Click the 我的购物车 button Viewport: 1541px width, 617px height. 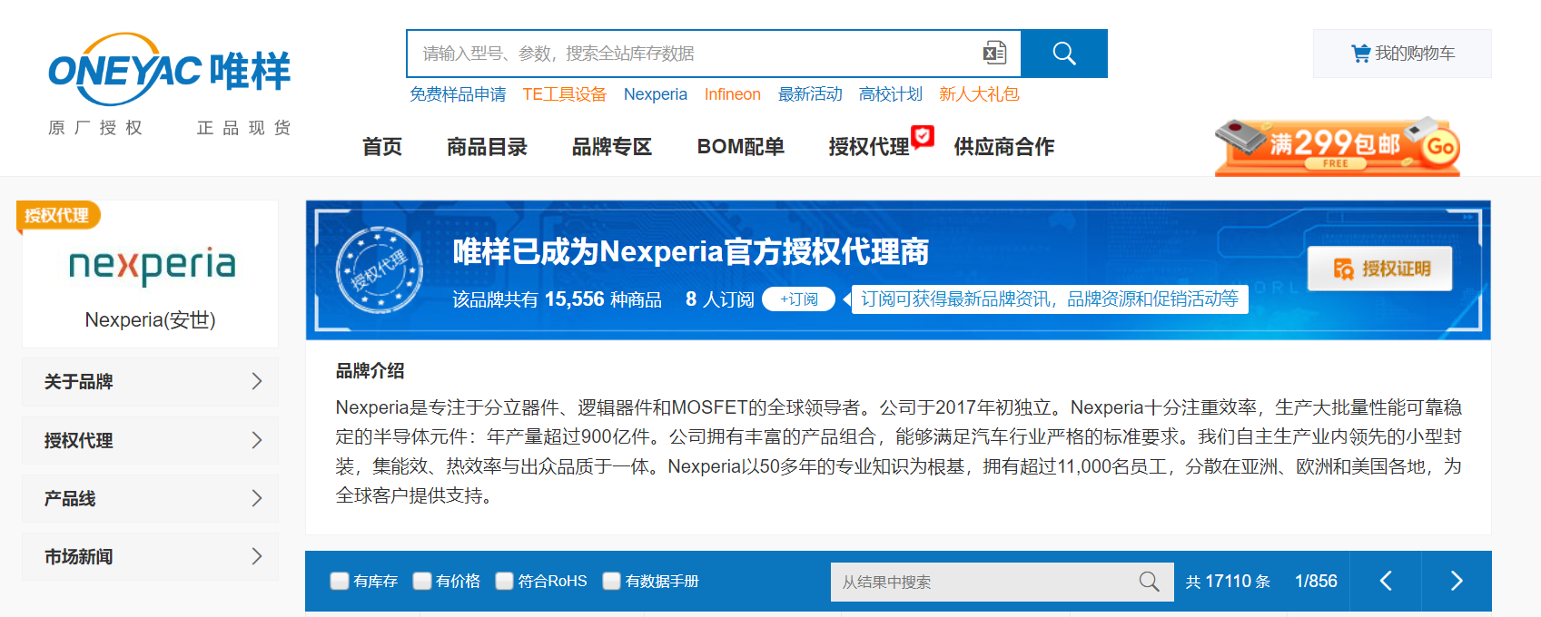tap(1402, 54)
